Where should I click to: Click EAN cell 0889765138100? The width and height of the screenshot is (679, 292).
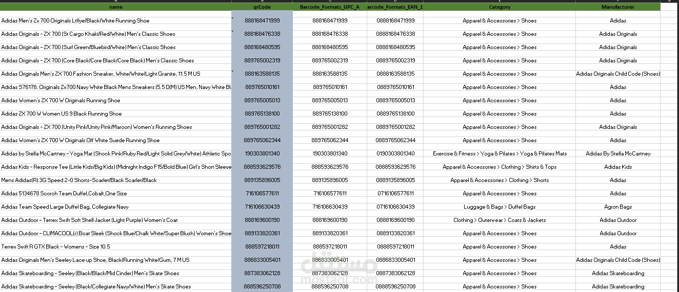coord(395,114)
